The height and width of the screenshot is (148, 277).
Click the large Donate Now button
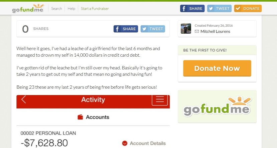point(217,68)
